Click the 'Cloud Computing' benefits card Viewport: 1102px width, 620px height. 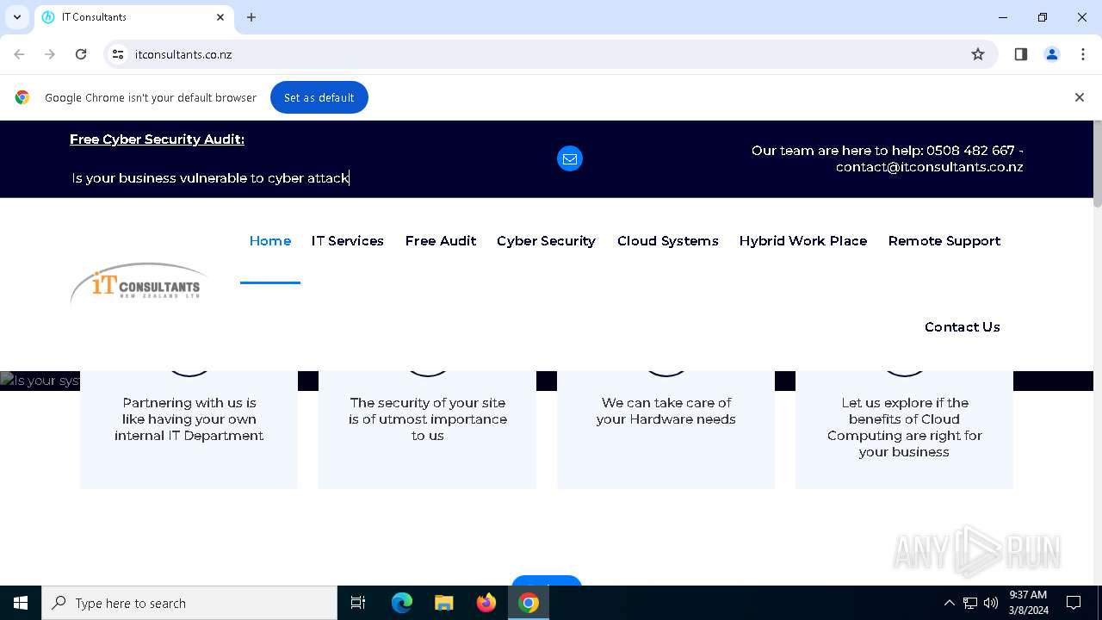pyautogui.click(x=904, y=430)
